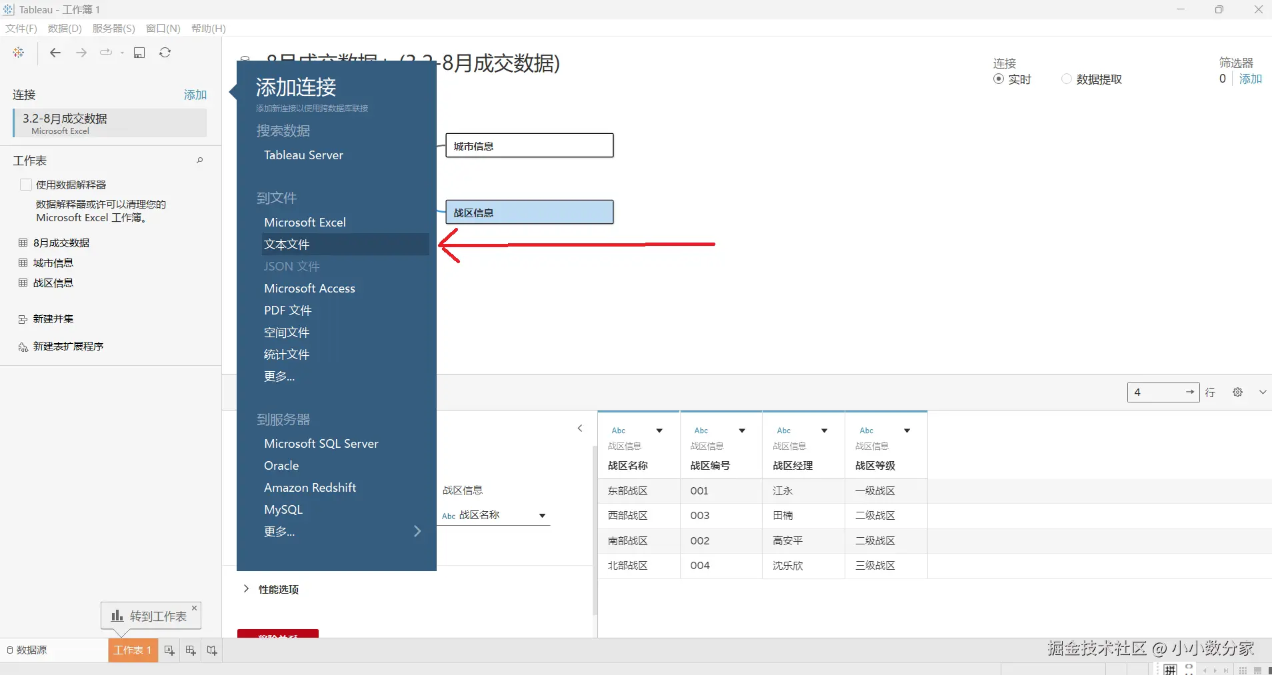Close the 转到工作表 tooltip
Viewport: 1272px width, 675px height.
coord(195,608)
